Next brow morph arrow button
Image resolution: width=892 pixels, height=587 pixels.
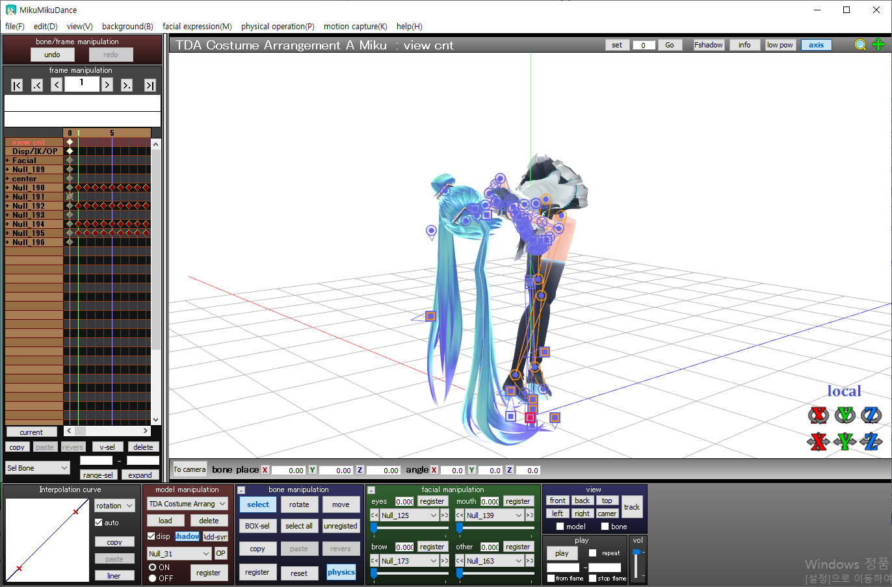pyautogui.click(x=445, y=561)
